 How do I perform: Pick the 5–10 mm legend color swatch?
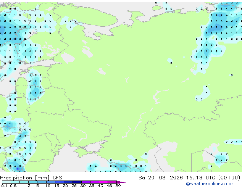[x=42, y=182]
